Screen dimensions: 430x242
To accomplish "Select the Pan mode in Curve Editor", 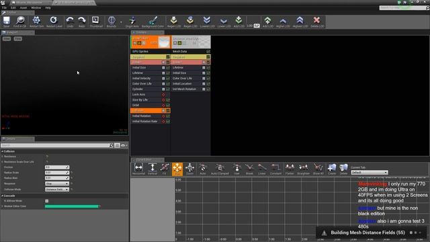I will [x=177, y=169].
